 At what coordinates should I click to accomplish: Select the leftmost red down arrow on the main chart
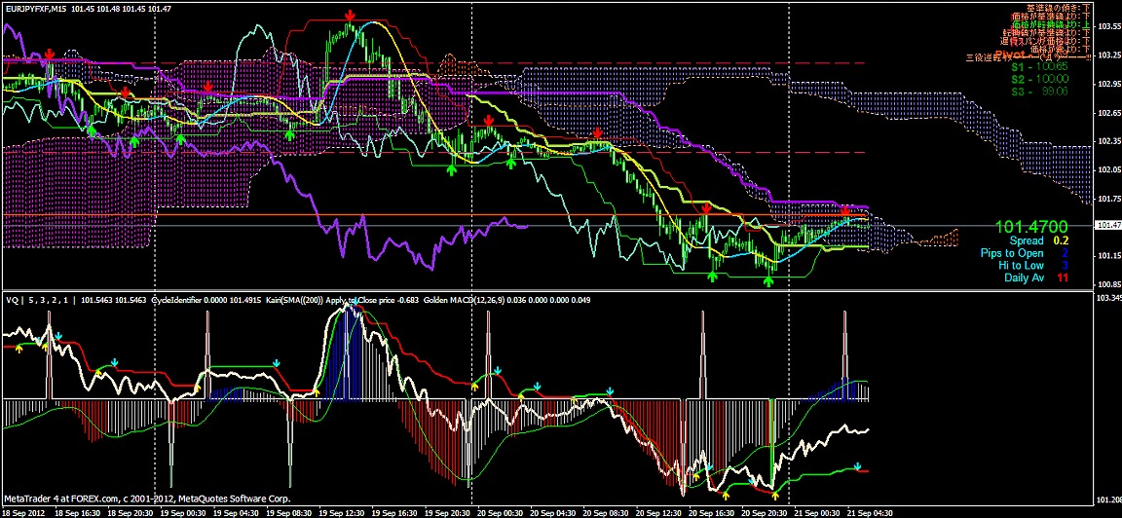coord(49,55)
